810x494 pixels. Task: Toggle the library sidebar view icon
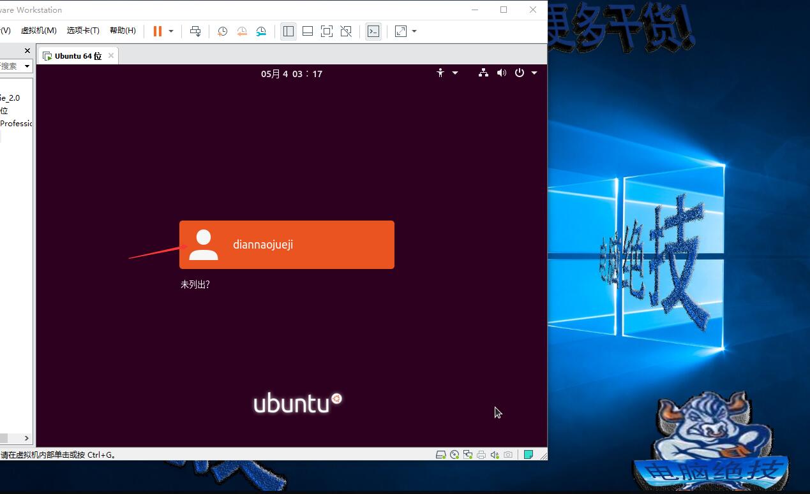pyautogui.click(x=289, y=31)
